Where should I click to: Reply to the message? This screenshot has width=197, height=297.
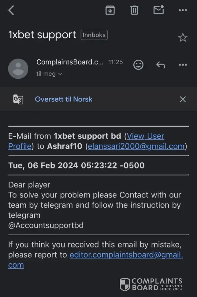[161, 65]
